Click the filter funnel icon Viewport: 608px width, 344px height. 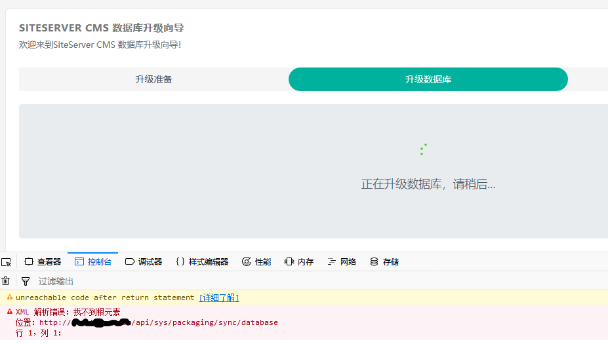pos(26,281)
